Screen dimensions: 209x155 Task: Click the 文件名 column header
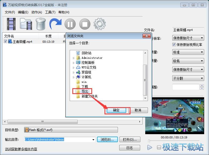click(x=21, y=36)
